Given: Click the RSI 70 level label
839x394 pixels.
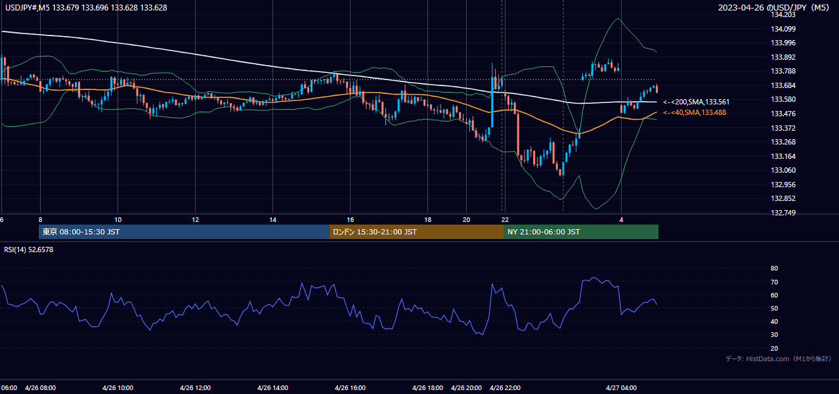Looking at the screenshot, I should pos(774,282).
